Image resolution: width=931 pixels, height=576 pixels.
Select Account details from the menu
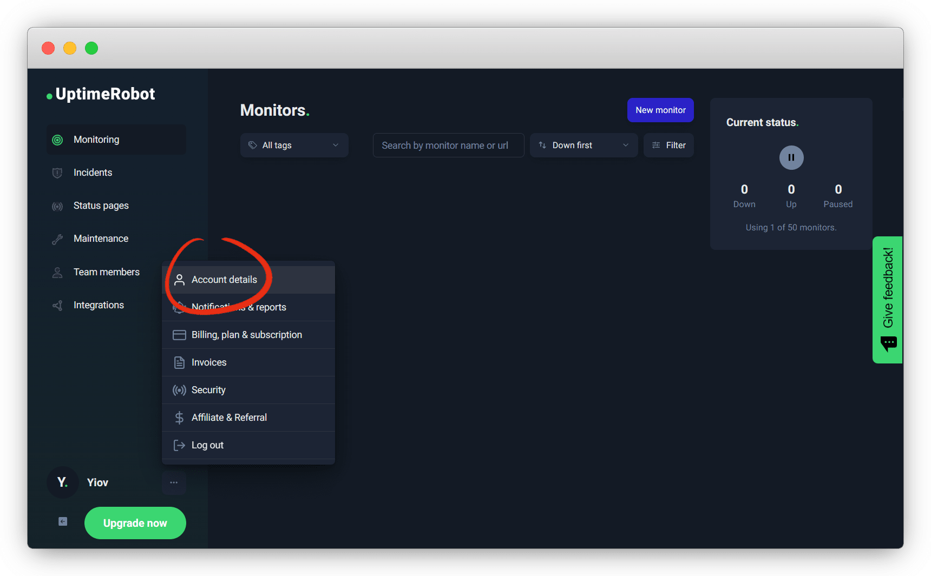pos(224,280)
